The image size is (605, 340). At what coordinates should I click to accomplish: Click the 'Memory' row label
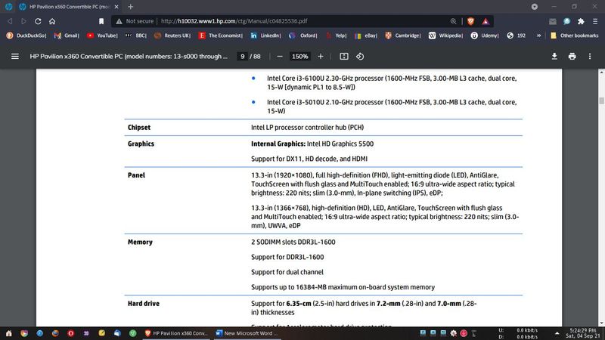140,242
